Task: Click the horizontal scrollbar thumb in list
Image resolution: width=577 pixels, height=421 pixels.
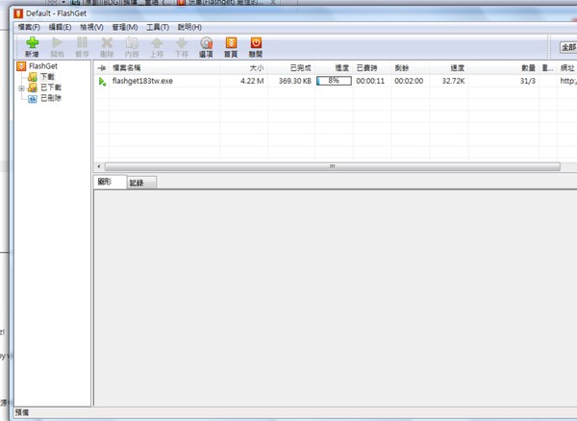Action: point(333,166)
